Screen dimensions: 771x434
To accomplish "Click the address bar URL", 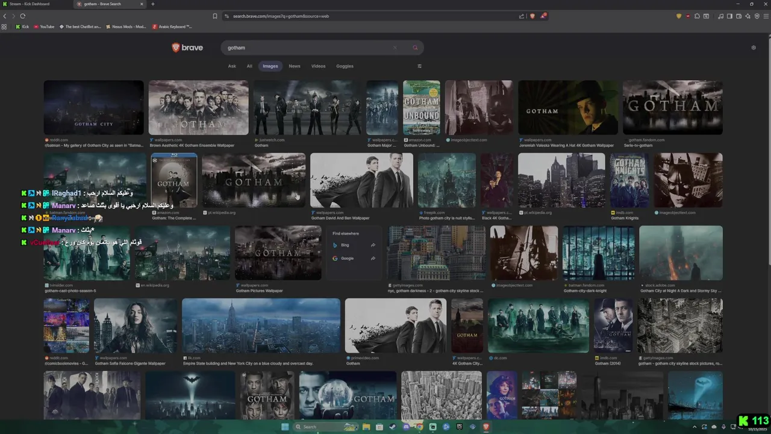I will click(x=281, y=16).
